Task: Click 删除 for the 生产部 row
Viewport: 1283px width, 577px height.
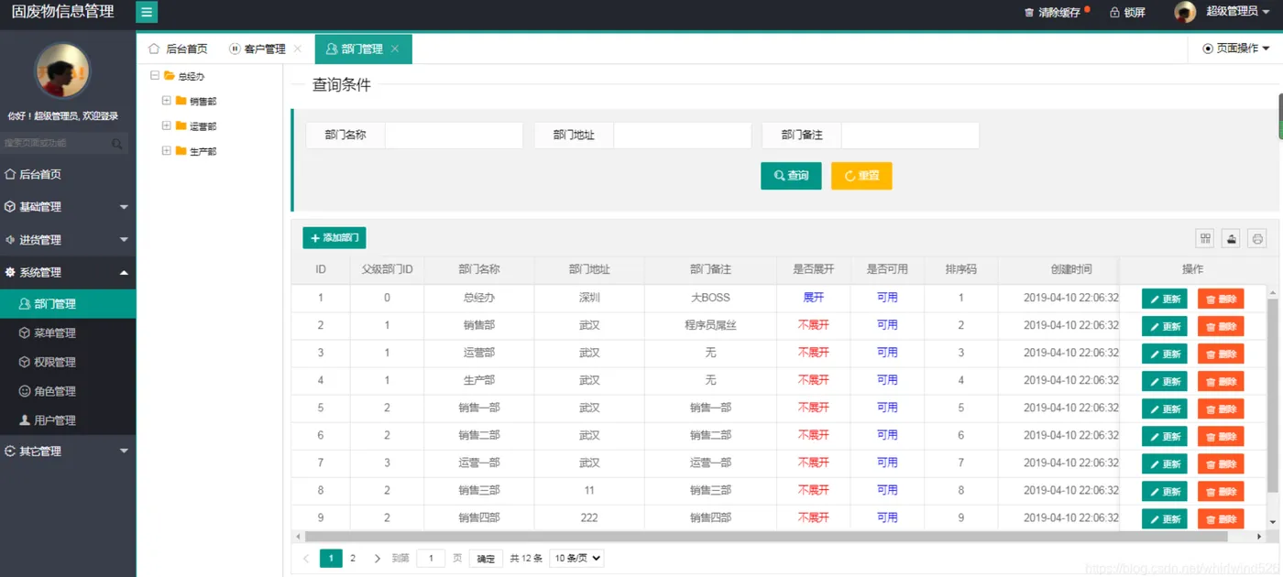Action: point(1221,382)
